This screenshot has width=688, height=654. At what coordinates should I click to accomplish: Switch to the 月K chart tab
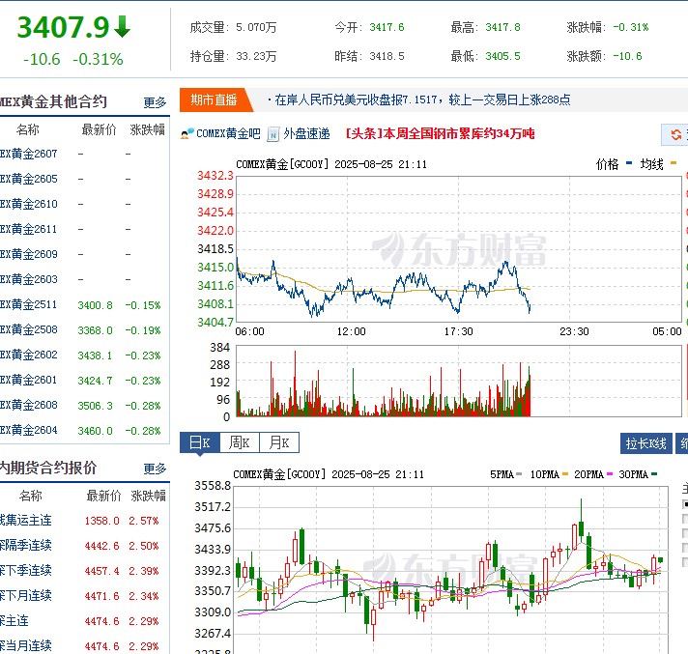point(279,442)
